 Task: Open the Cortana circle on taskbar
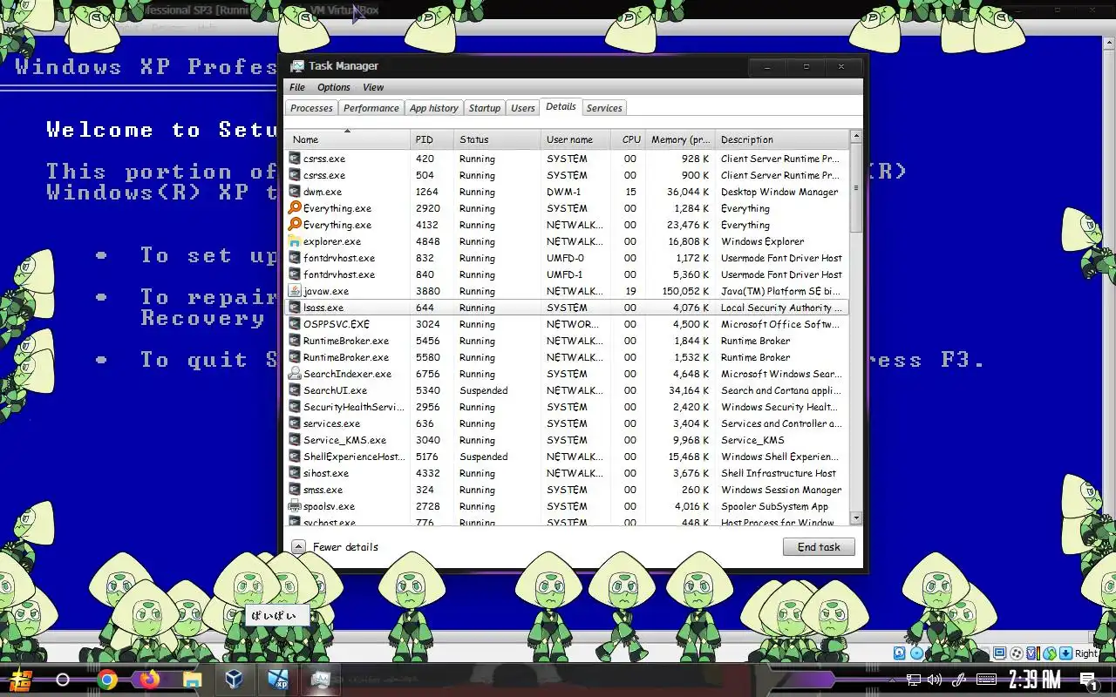tap(63, 680)
